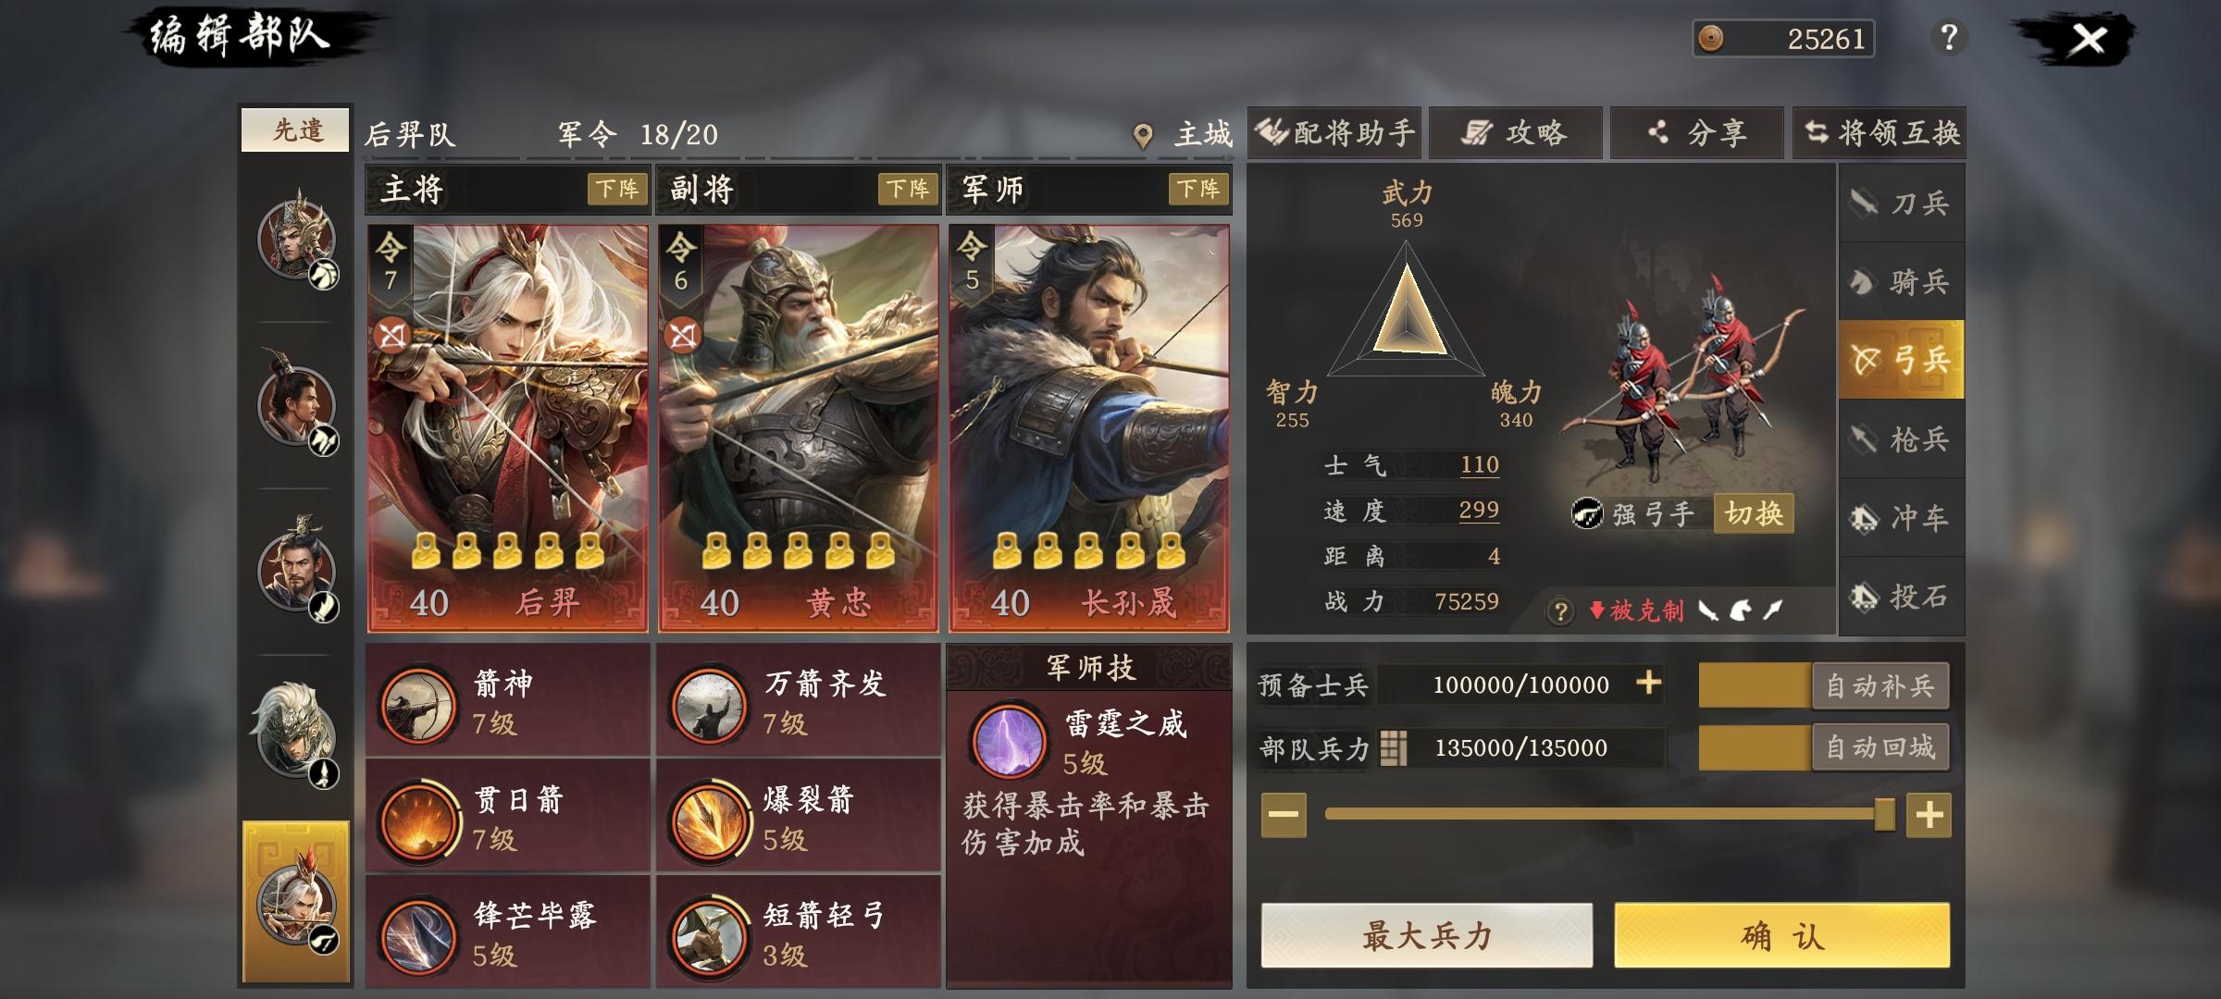Open the 贯日箭 skill icon

pos(419,820)
